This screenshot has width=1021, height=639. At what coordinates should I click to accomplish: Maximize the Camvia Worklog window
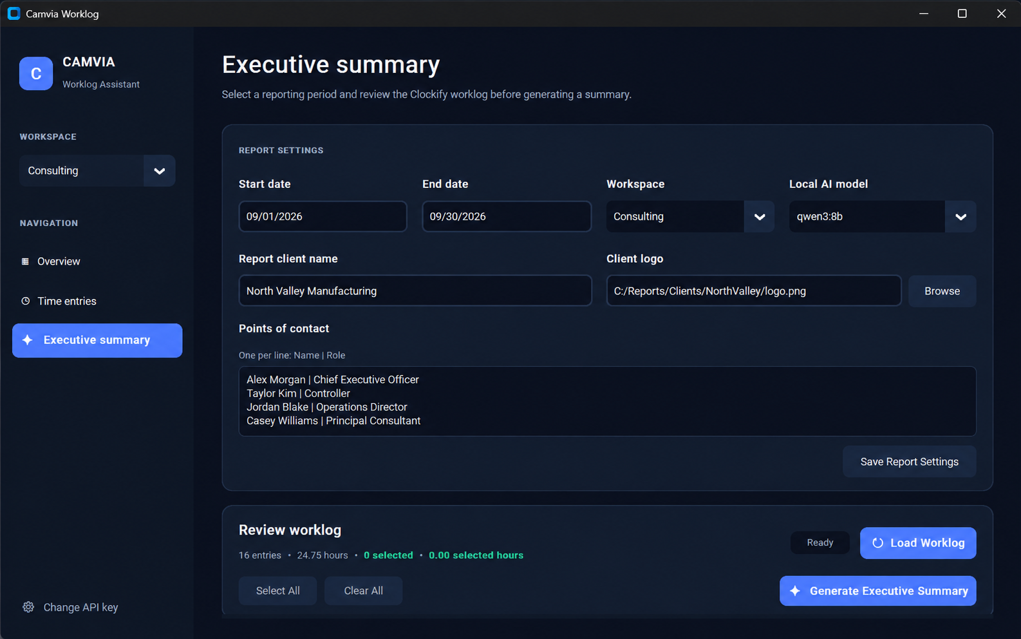[962, 14]
